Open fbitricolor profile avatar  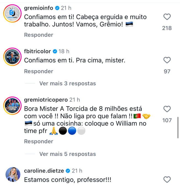(x=13, y=56)
